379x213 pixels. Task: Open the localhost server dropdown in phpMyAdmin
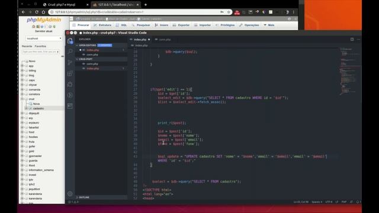click(x=44, y=38)
